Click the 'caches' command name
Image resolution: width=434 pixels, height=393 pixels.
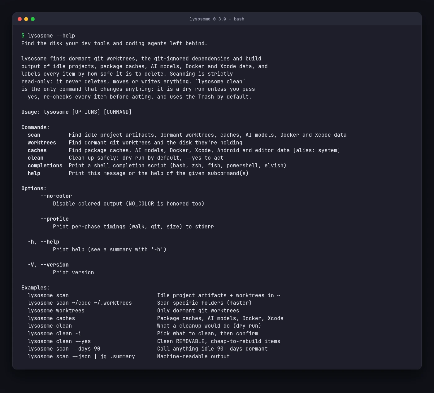pos(37,150)
